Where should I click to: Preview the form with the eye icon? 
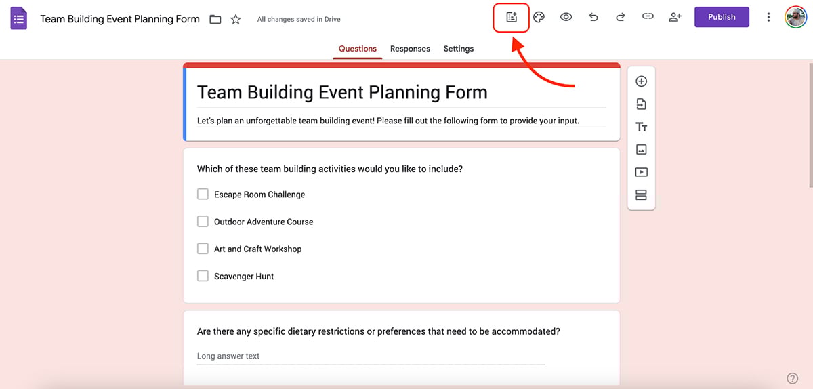click(566, 18)
